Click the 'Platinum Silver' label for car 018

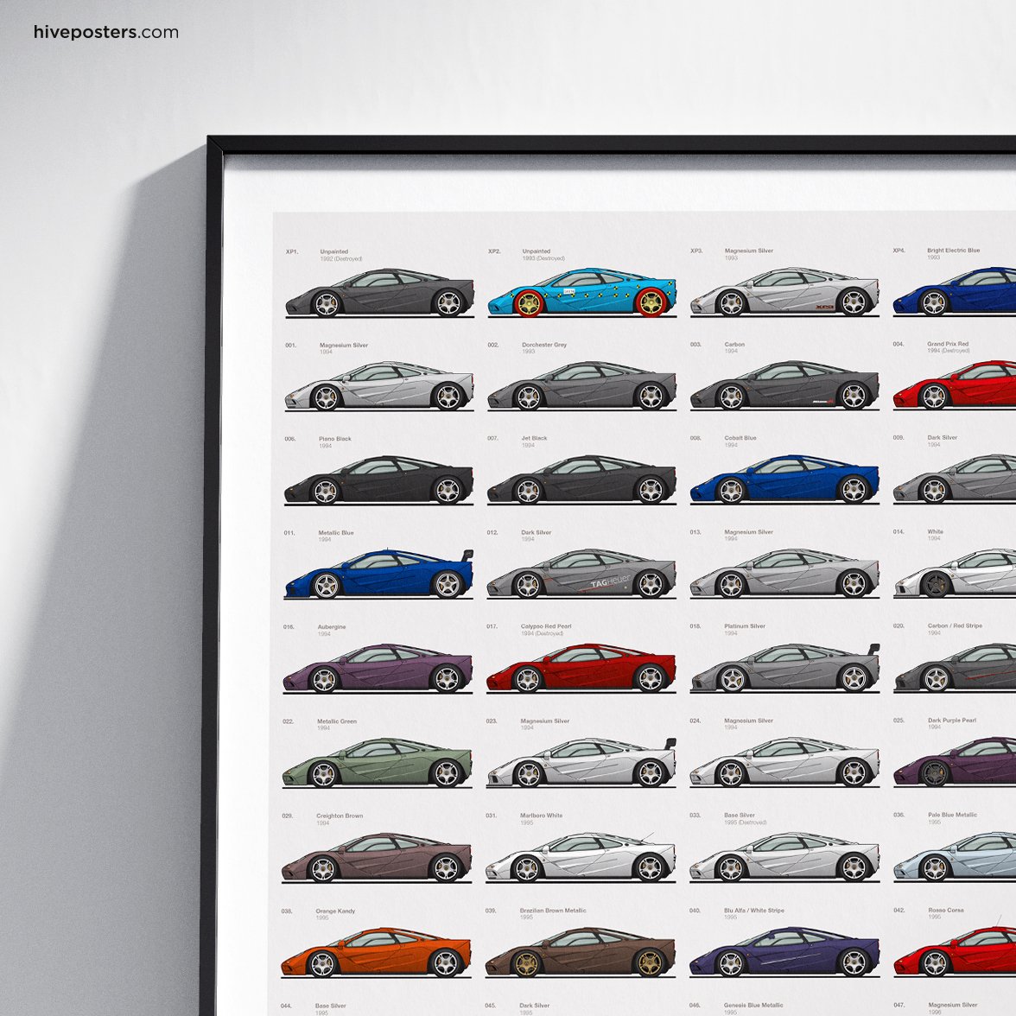745,625
